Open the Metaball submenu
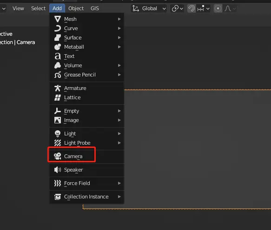Viewport: 271px width, 230px height. coord(87,47)
